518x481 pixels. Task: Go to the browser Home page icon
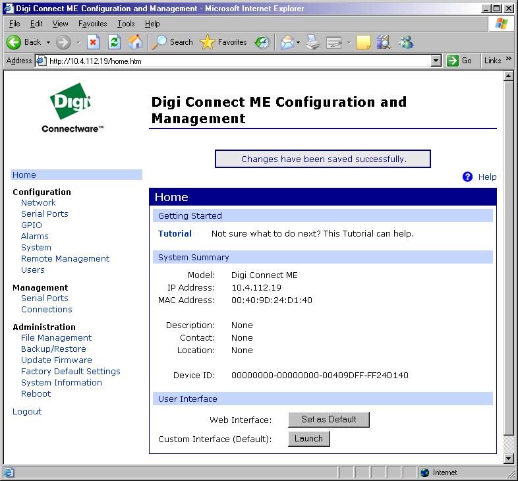[134, 42]
